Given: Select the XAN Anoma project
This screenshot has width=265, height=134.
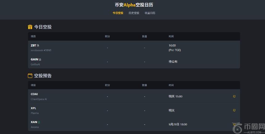Looking at the screenshot, I should coord(34,122).
